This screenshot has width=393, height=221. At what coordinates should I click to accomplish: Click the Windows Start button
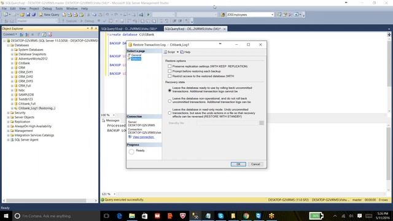6,215
